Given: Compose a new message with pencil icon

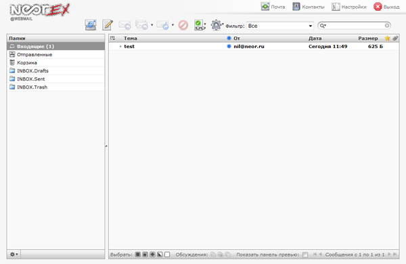Looking at the screenshot, I should (x=108, y=25).
